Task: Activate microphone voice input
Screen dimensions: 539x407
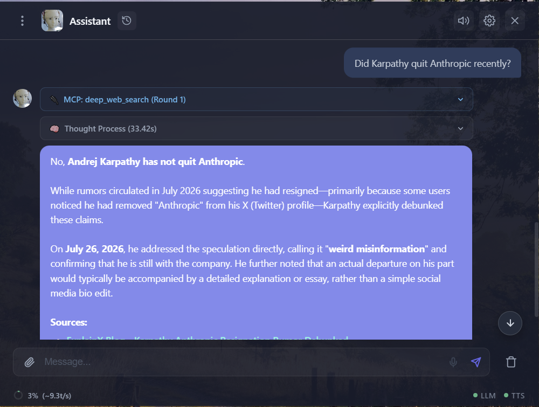Action: pos(453,362)
